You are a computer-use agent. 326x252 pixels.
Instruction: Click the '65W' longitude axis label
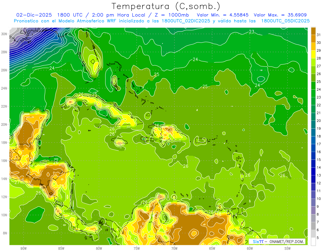click(x=212, y=248)
